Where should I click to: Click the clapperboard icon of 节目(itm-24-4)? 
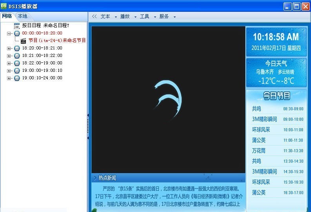24,40
